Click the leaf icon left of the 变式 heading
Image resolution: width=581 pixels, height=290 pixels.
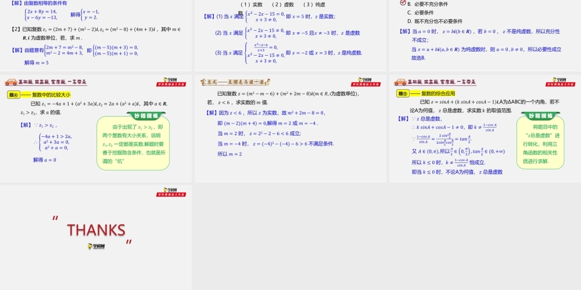[x=203, y=82]
